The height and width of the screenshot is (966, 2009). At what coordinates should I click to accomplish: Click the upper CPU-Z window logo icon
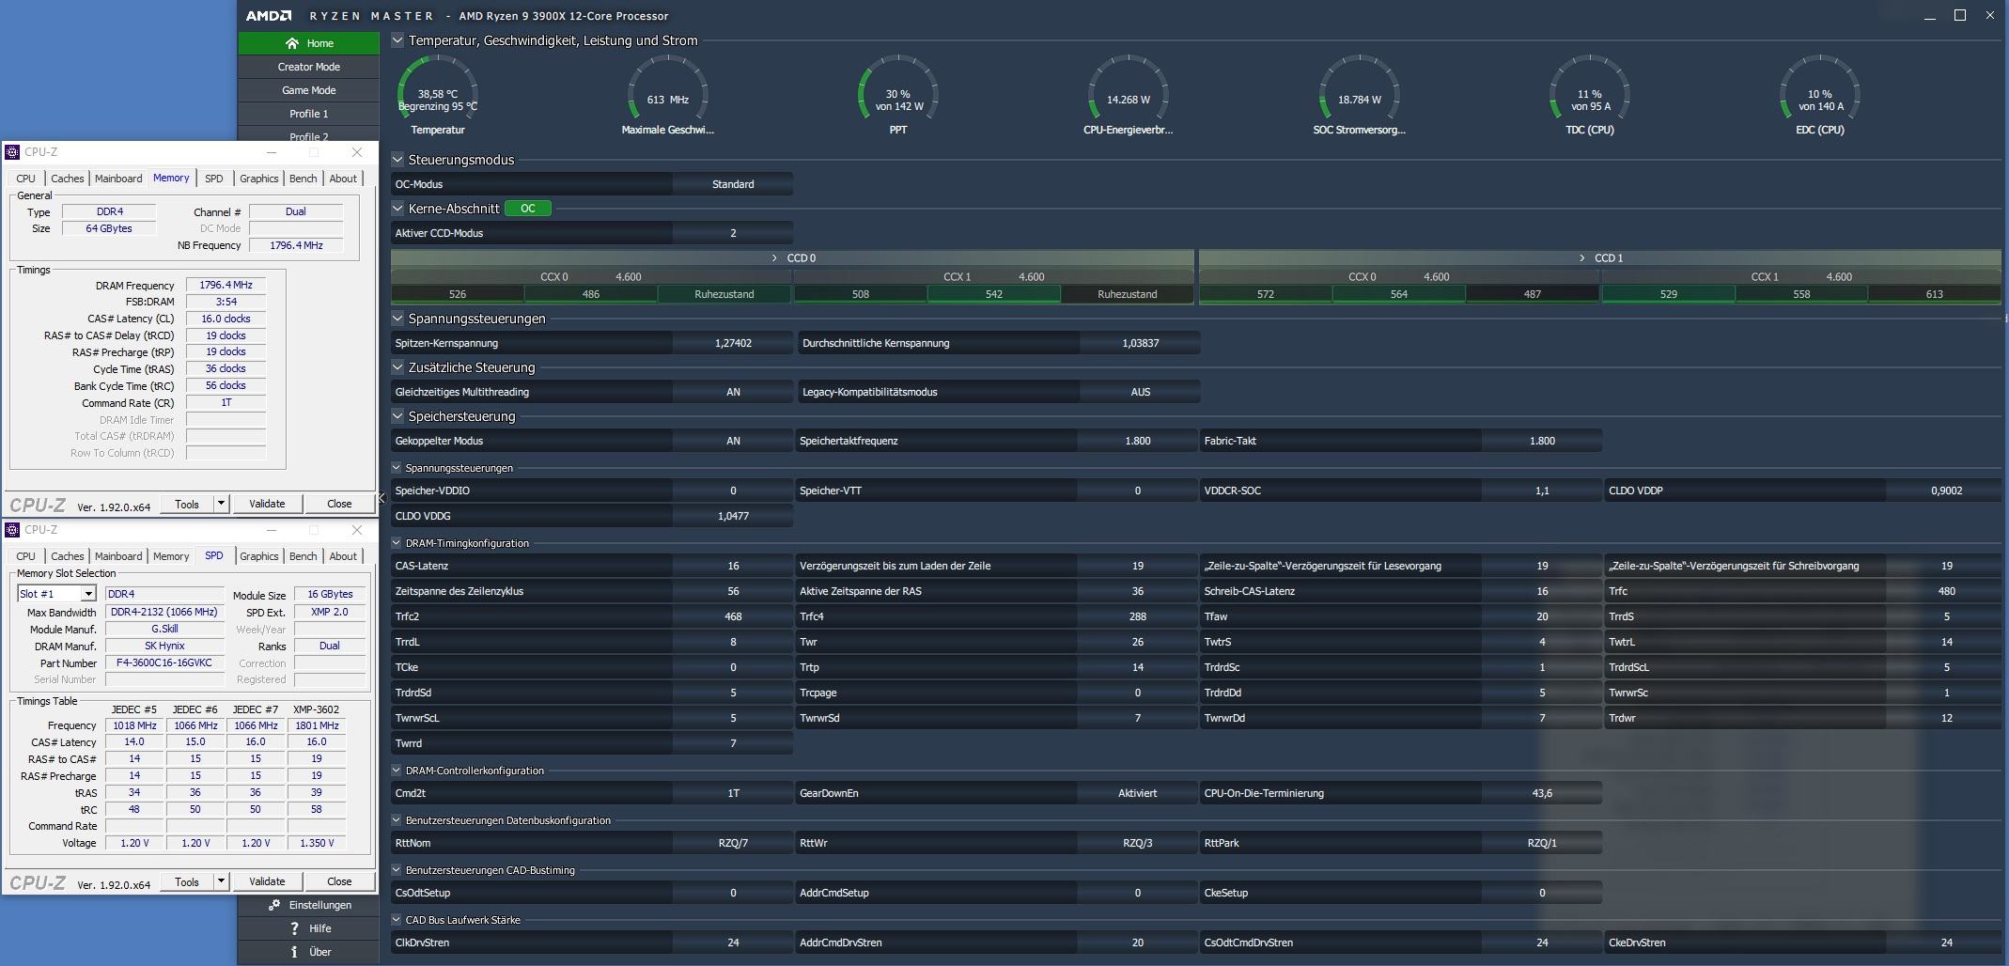pos(13,152)
